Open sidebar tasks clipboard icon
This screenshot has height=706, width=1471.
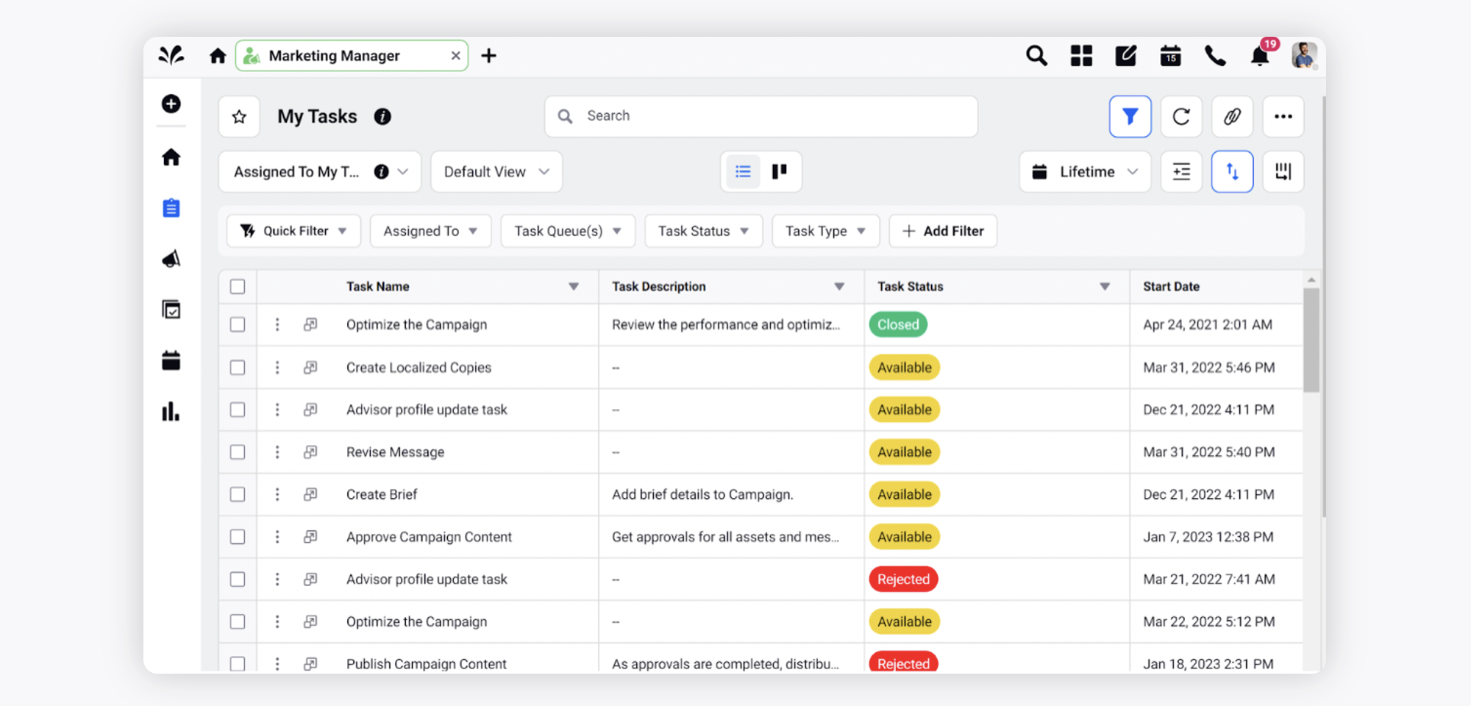coord(171,208)
